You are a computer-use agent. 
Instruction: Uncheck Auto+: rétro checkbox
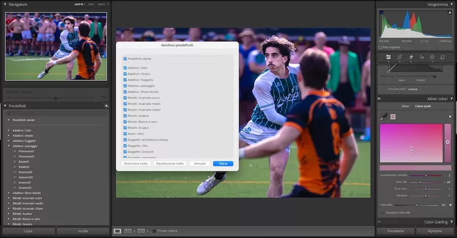pyautogui.click(x=125, y=134)
